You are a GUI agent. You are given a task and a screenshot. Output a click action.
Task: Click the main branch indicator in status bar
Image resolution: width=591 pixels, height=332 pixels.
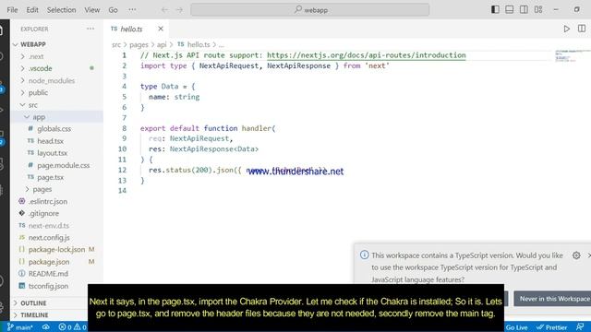(x=20, y=327)
